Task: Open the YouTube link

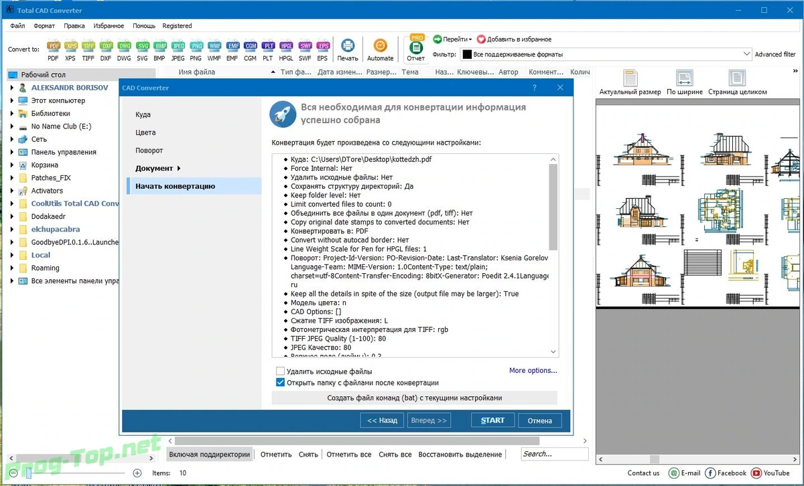Action: click(x=770, y=473)
